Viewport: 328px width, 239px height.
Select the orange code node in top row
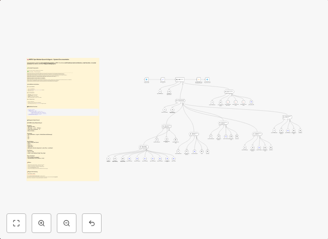tap(198, 80)
